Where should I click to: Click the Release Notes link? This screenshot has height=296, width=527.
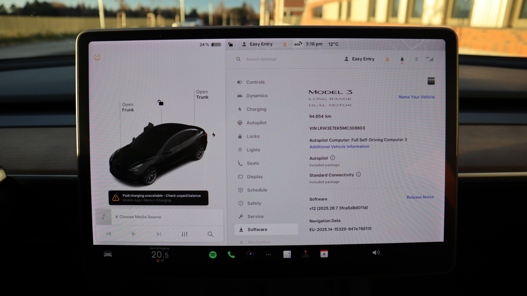click(420, 197)
